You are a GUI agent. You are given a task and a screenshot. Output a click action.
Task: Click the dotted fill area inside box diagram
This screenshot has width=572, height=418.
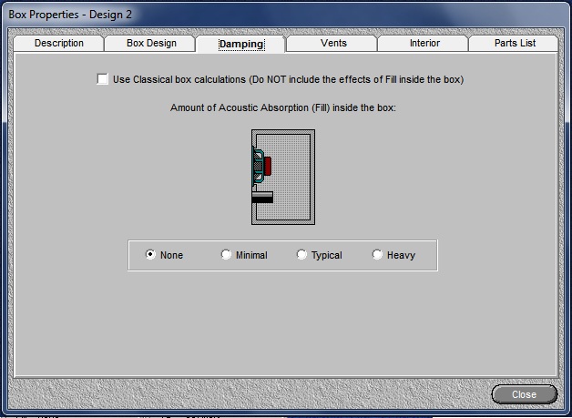click(x=293, y=178)
